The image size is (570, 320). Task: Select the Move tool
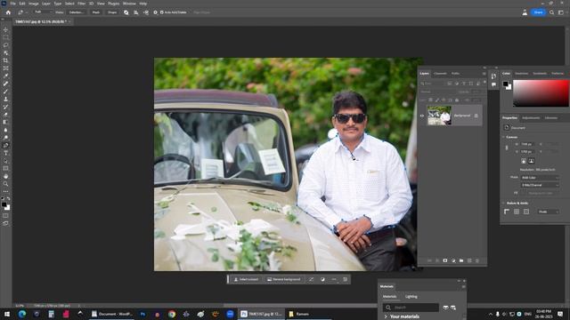pyautogui.click(x=5, y=29)
